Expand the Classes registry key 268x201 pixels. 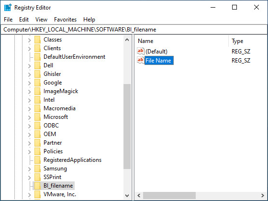tap(29, 40)
